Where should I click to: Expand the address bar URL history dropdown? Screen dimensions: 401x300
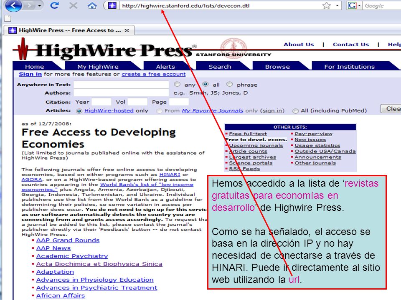pos(337,5)
